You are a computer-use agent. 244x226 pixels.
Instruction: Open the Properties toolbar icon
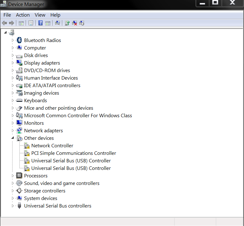31,23
